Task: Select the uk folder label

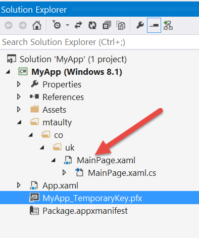Action: [x=70, y=148]
